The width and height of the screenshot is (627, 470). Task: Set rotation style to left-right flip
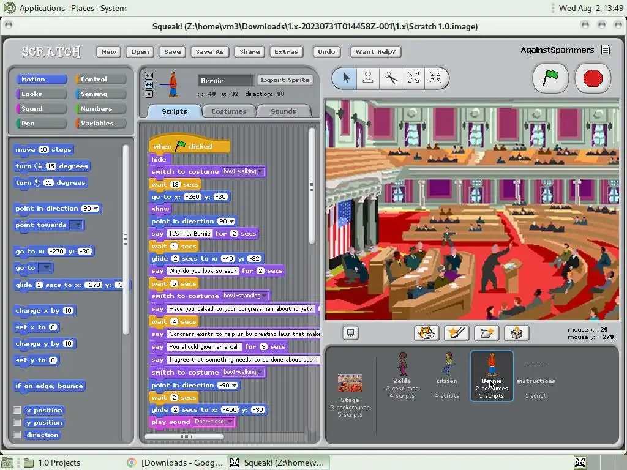(149, 84)
